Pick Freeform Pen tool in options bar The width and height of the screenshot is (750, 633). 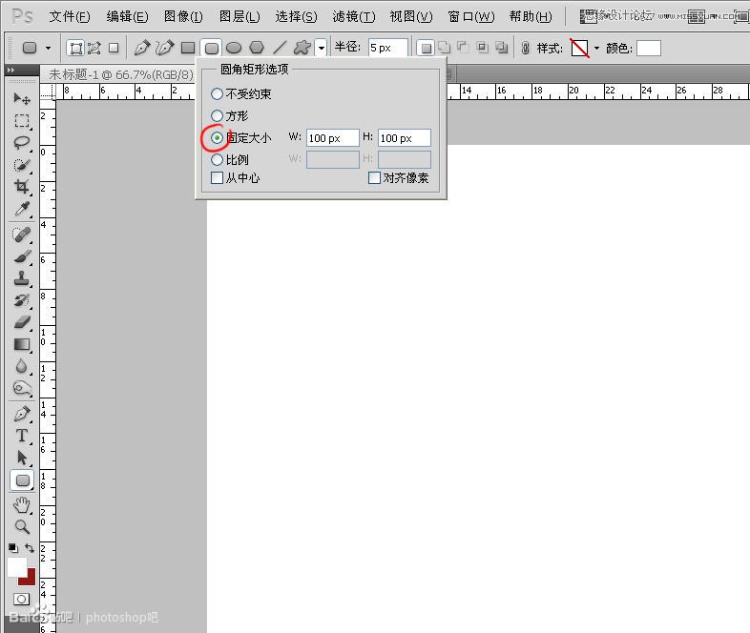(164, 48)
